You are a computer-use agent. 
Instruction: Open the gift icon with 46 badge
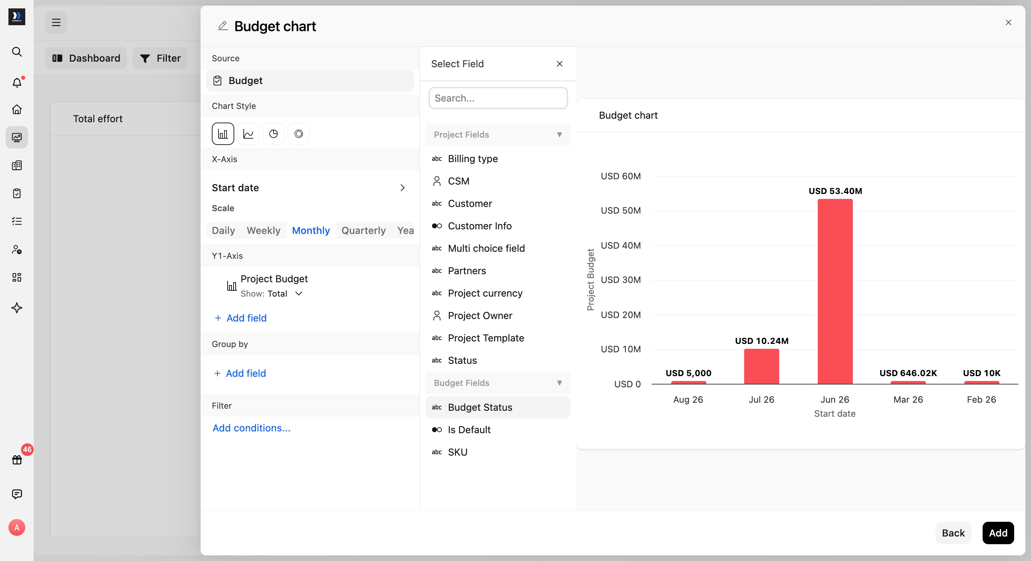pos(17,459)
